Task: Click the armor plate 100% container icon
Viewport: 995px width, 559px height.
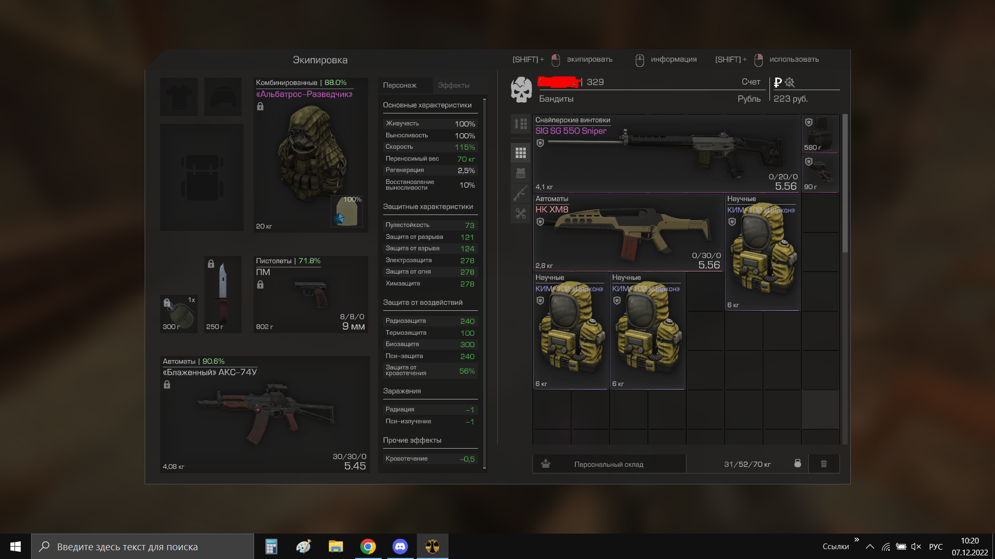Action: pyautogui.click(x=346, y=211)
